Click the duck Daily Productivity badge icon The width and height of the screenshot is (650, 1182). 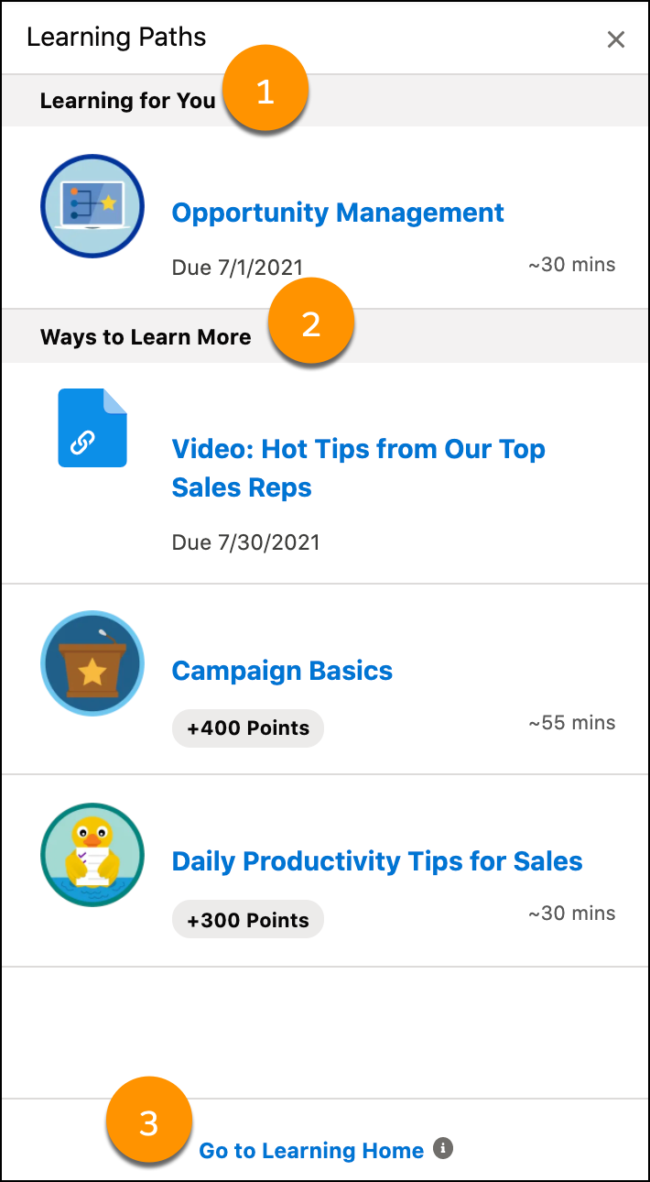click(x=92, y=855)
